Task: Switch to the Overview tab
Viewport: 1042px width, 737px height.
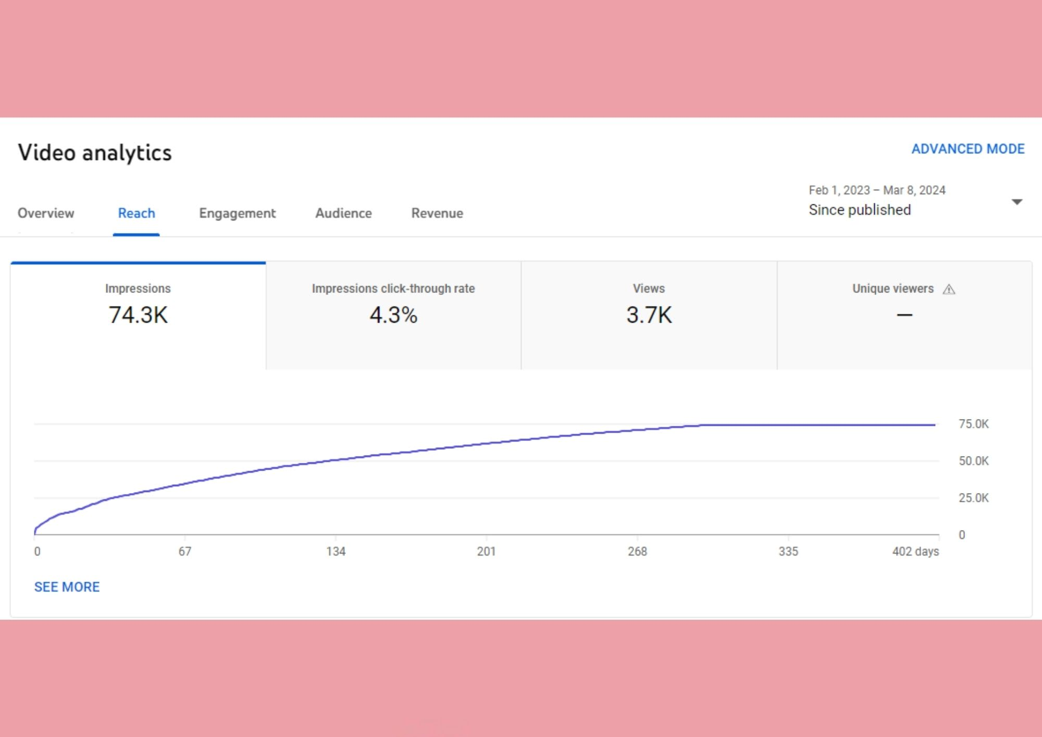Action: point(46,213)
